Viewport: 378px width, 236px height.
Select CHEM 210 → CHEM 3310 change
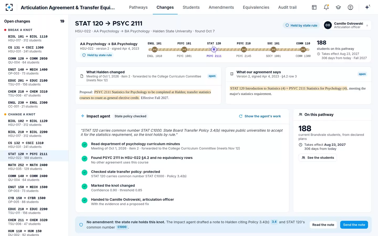coord(34,93)
